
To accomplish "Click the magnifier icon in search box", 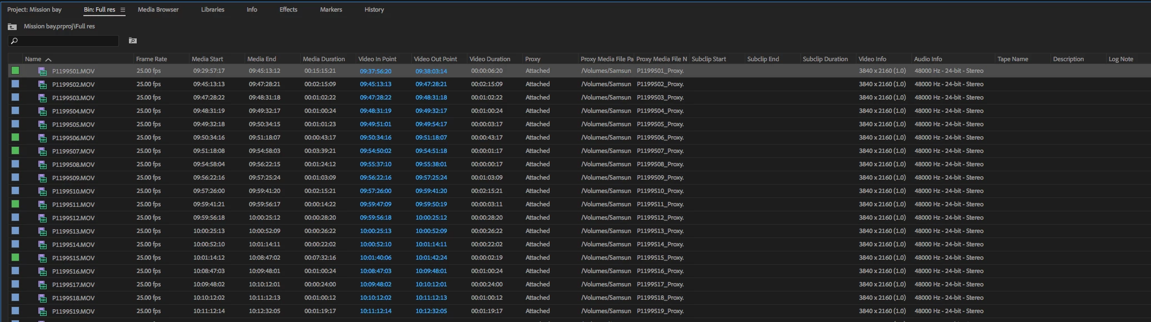I will coord(14,41).
